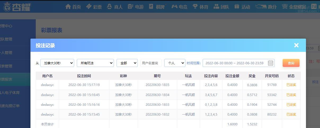Open the 所有玩法 play type dropdown
The width and height of the screenshot is (320, 128).
click(95, 63)
